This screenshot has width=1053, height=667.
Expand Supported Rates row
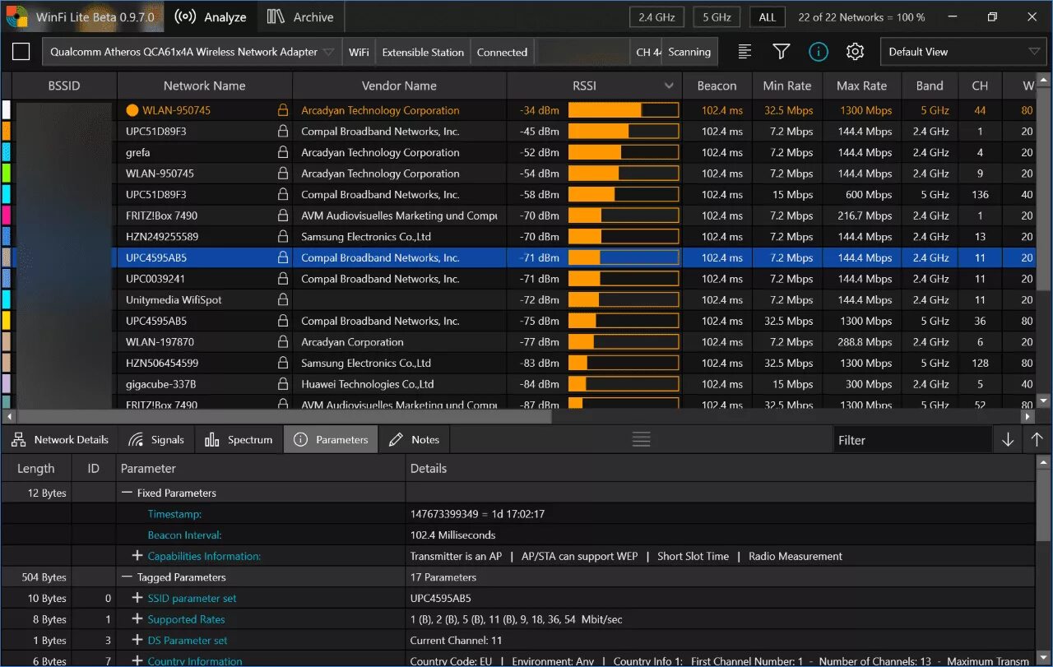tap(137, 619)
